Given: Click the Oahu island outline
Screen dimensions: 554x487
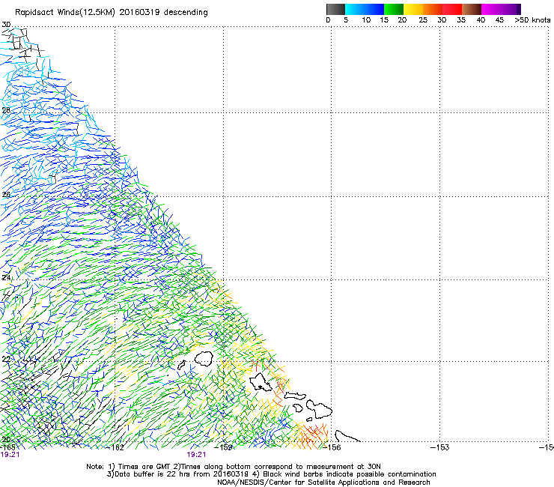Looking at the screenshot, I should [261, 382].
